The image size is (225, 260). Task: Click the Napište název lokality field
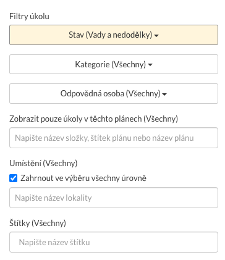pyautogui.click(x=114, y=198)
